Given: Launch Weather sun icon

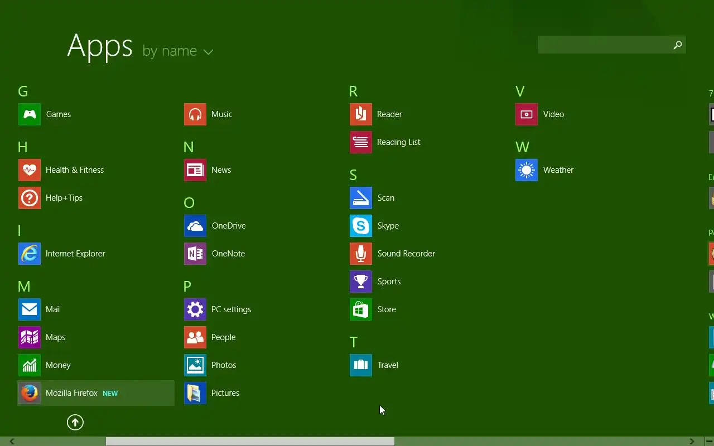Looking at the screenshot, I should [527, 170].
